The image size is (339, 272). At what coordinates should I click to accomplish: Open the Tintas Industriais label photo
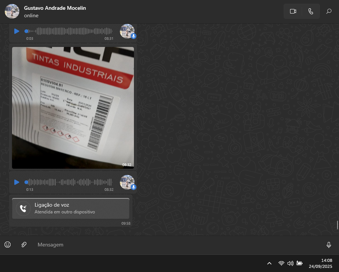click(x=73, y=108)
